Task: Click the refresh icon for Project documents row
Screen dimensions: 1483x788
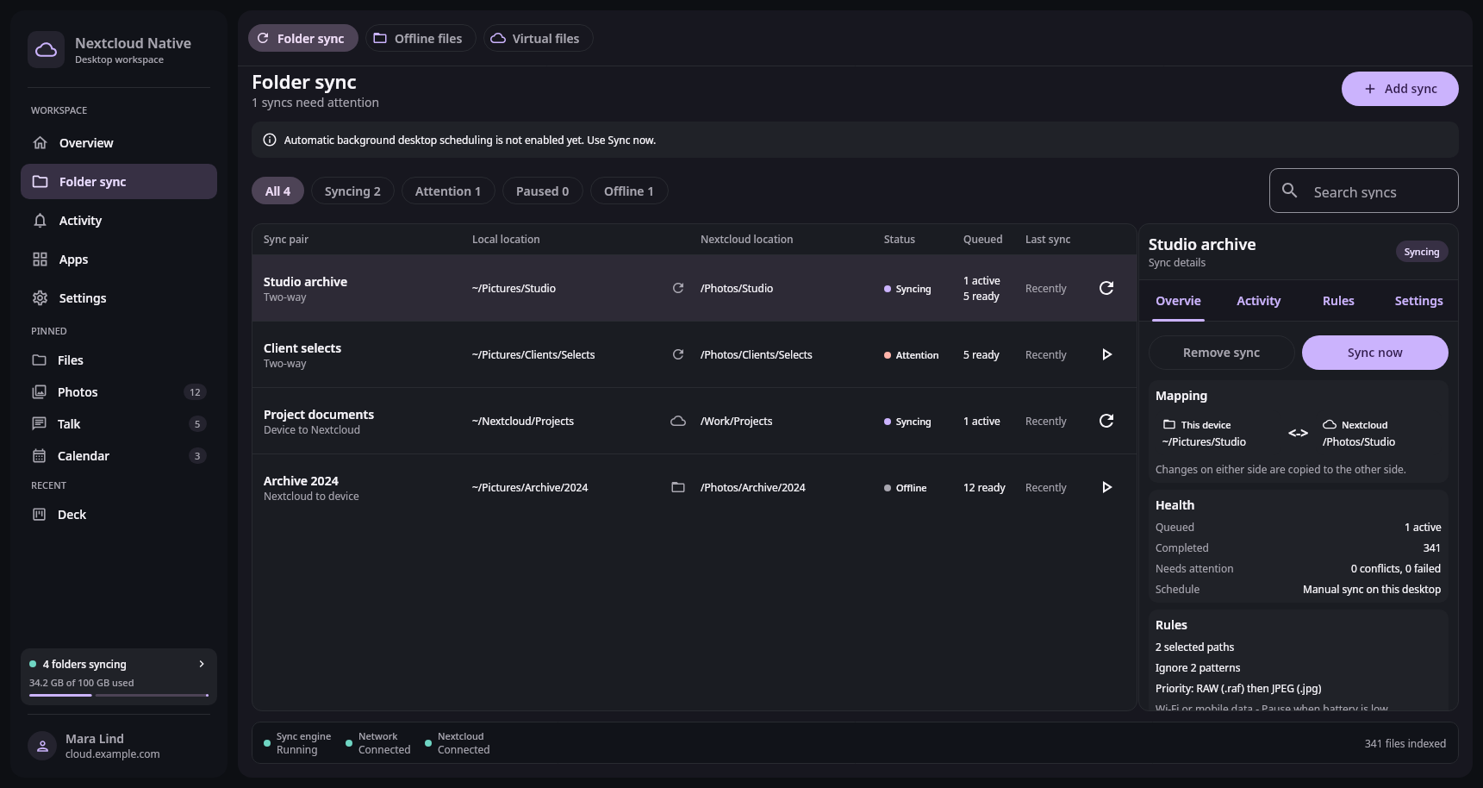Action: click(x=1106, y=421)
